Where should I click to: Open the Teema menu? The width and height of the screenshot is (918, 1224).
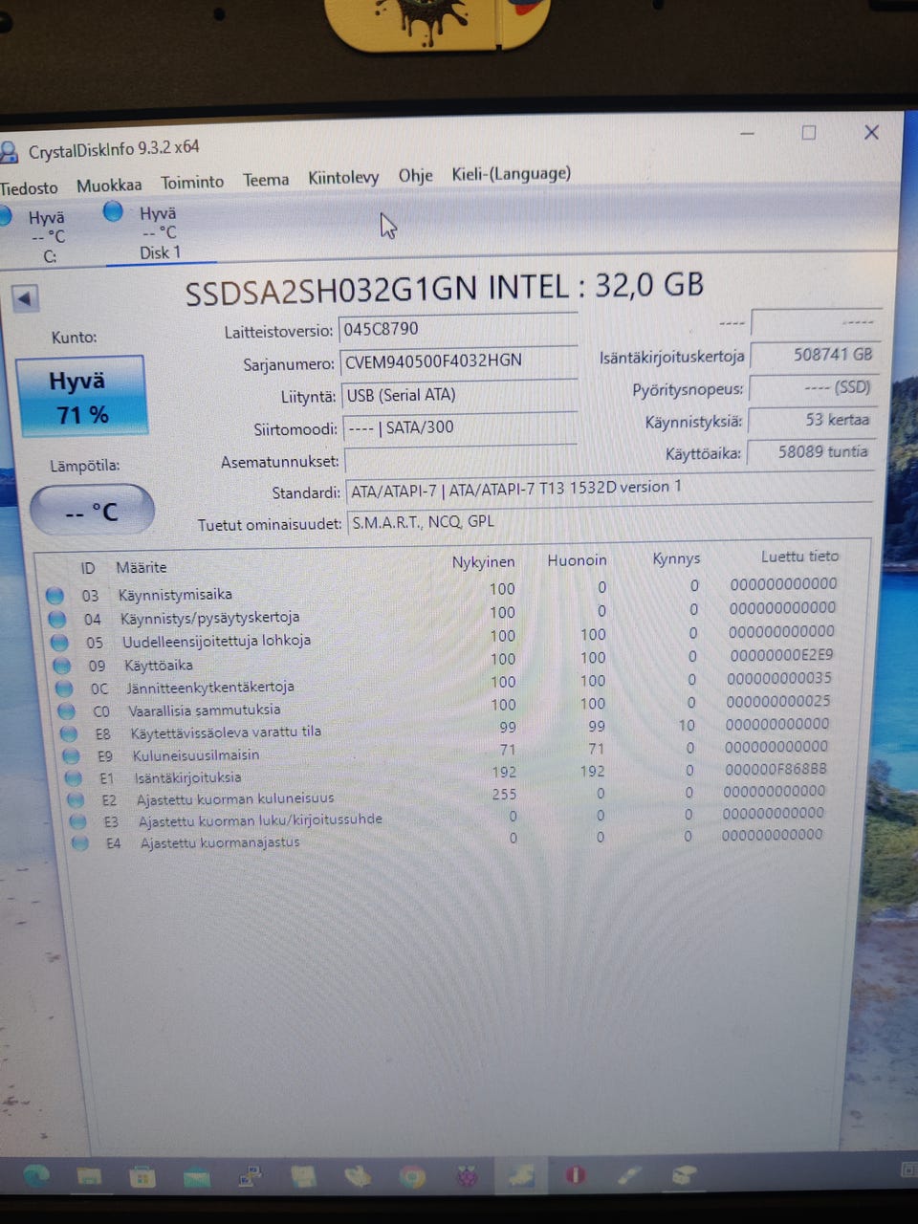(266, 180)
